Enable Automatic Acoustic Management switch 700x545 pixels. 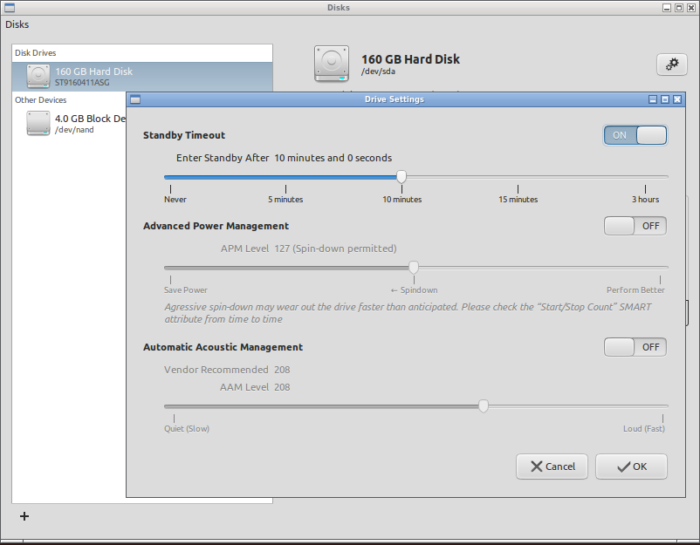[x=635, y=347]
